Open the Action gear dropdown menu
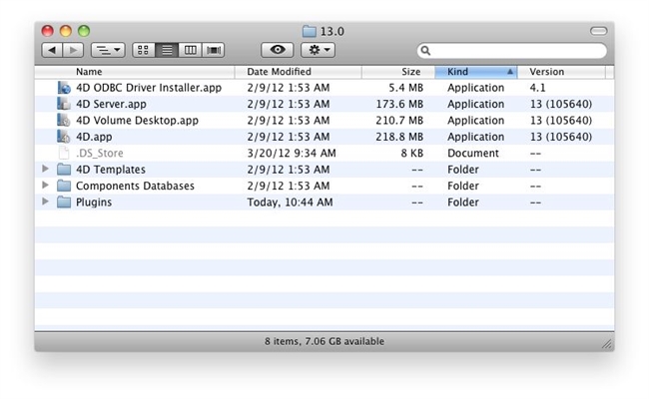649x399 pixels. pos(318,50)
